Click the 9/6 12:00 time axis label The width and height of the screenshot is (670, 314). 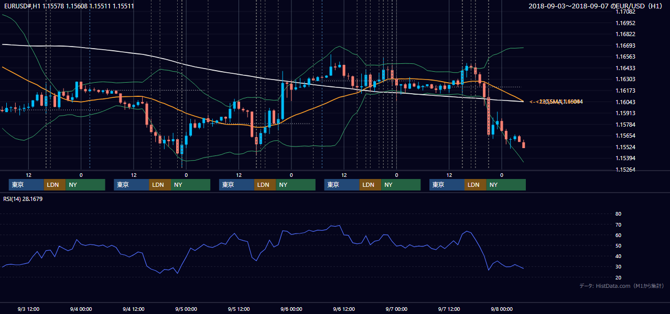point(344,309)
